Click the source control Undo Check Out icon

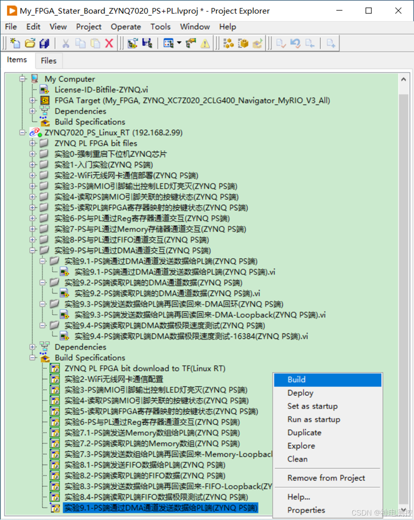point(295,43)
